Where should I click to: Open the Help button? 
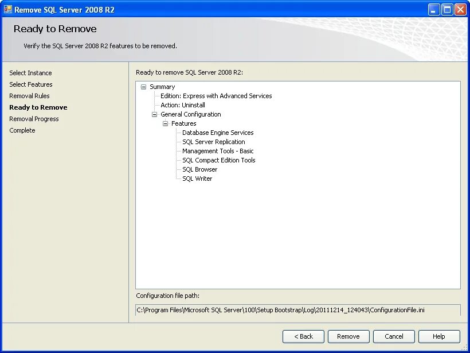[439, 336]
